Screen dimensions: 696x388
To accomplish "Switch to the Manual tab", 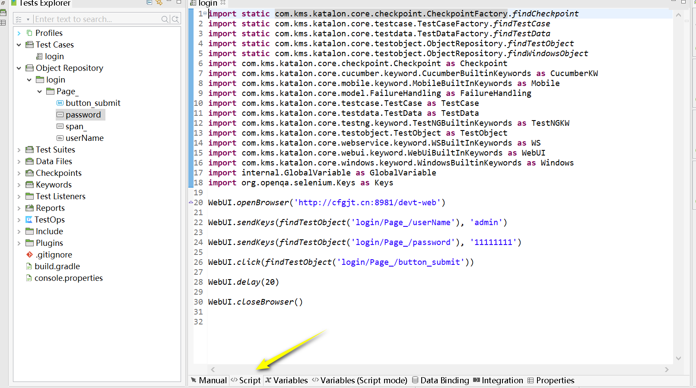I will (209, 380).
